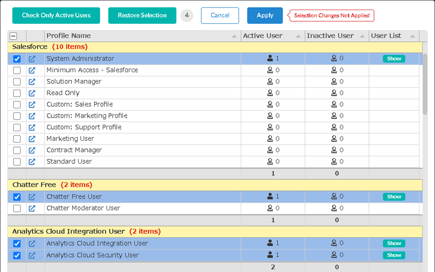Select the Standard User name text
The image size is (435, 272).
[69, 161]
